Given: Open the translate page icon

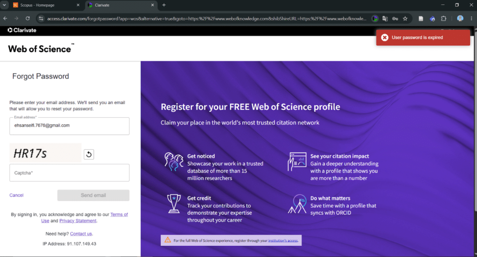Looking at the screenshot, I should click(385, 19).
